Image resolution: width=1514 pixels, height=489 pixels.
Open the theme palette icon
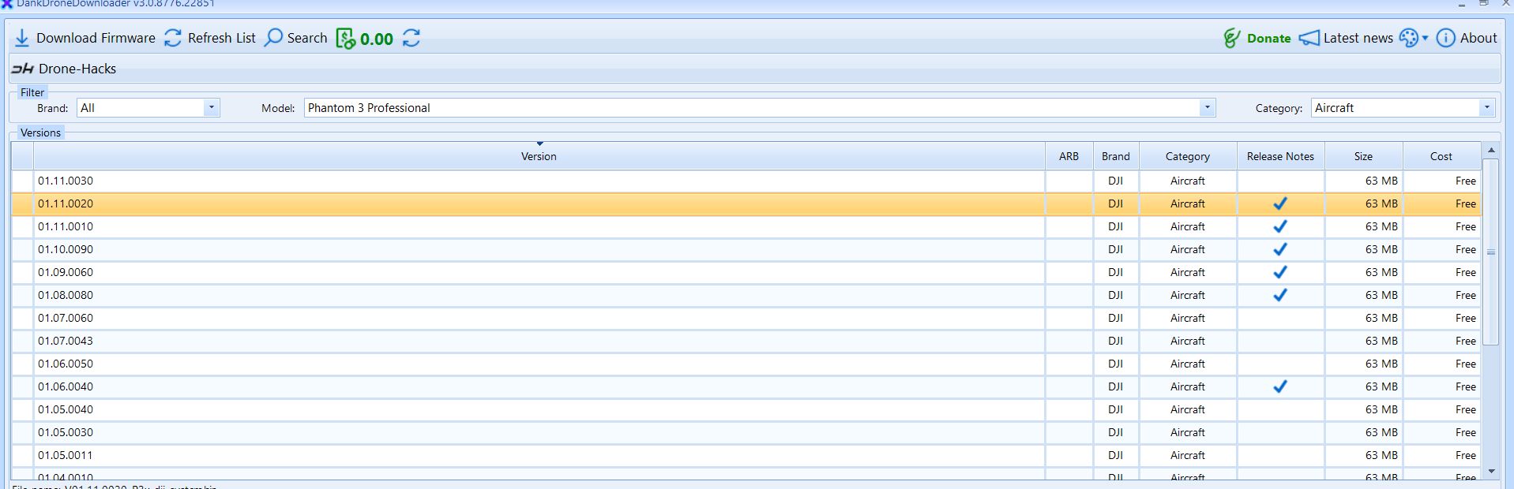pyautogui.click(x=1408, y=38)
